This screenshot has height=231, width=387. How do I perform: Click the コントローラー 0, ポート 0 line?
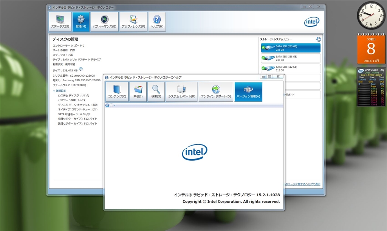pos(68,46)
